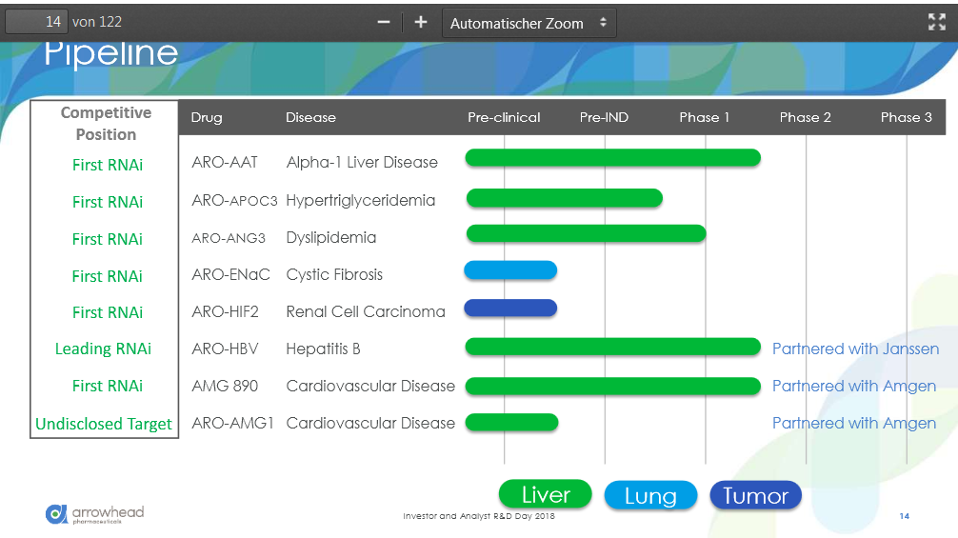Click the 'Drug' column header

coord(207,117)
